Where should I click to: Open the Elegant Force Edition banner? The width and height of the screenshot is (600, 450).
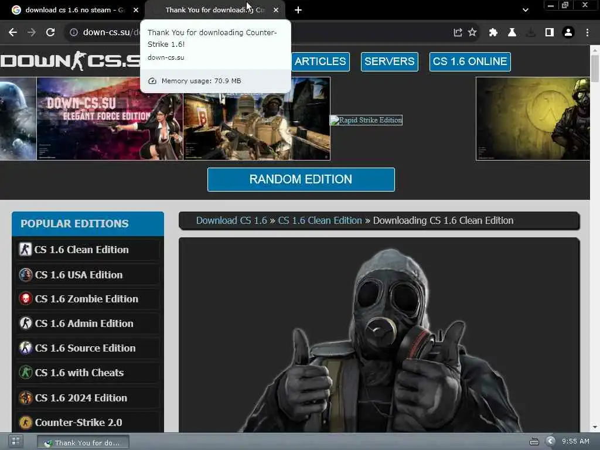point(110,118)
